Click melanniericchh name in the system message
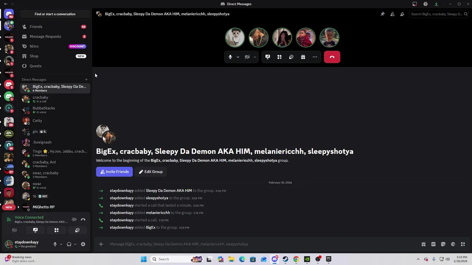The height and width of the screenshot is (265, 472). pos(158,213)
